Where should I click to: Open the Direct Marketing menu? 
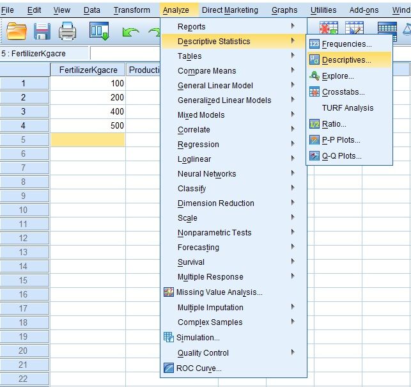230,10
